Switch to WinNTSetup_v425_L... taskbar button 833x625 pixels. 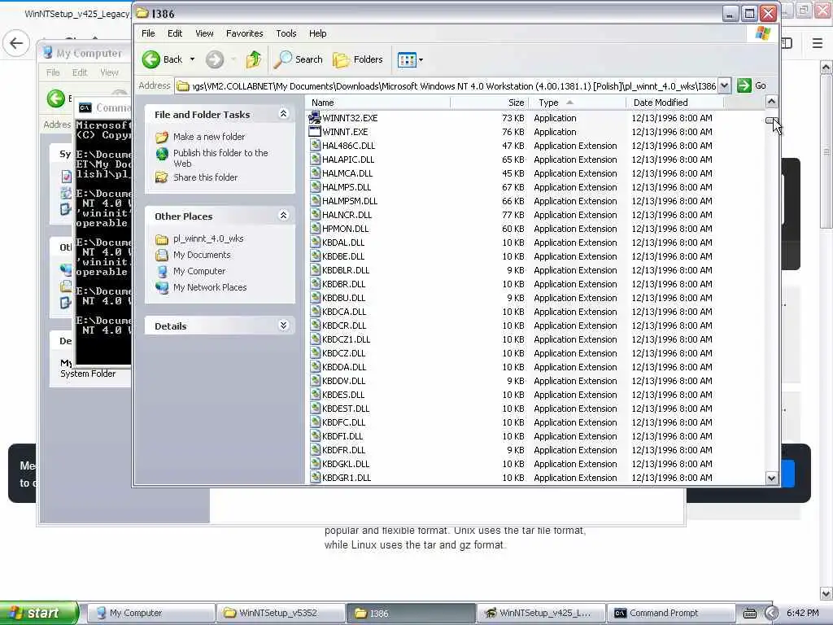541,613
